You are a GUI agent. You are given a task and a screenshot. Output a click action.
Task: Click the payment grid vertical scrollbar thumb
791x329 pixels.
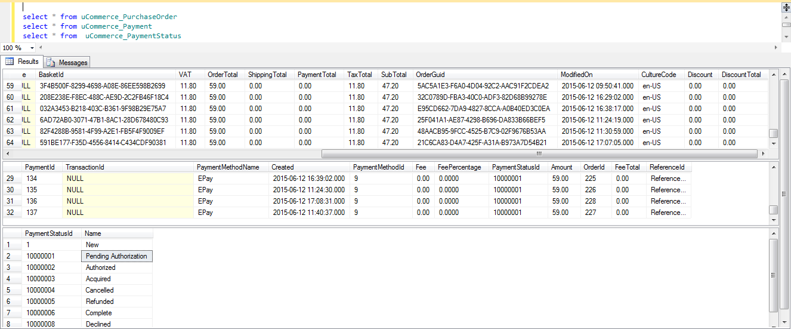[773, 210]
